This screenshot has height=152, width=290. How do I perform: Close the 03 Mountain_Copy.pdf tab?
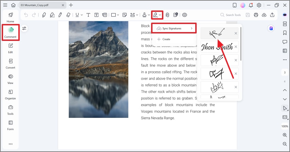(x=63, y=5)
